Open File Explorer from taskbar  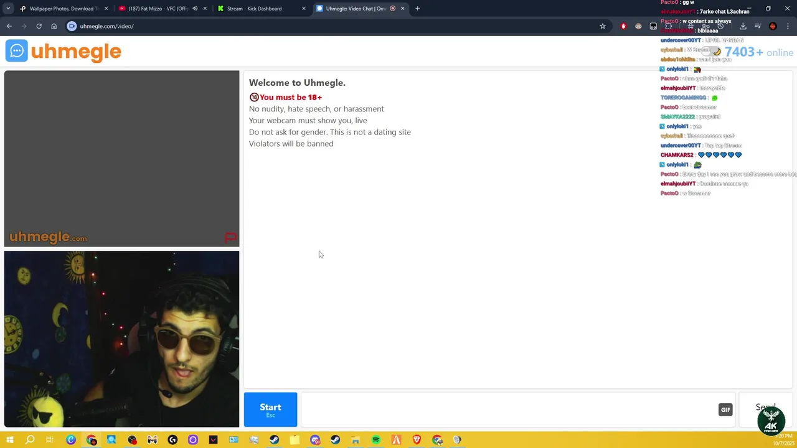pos(355,440)
